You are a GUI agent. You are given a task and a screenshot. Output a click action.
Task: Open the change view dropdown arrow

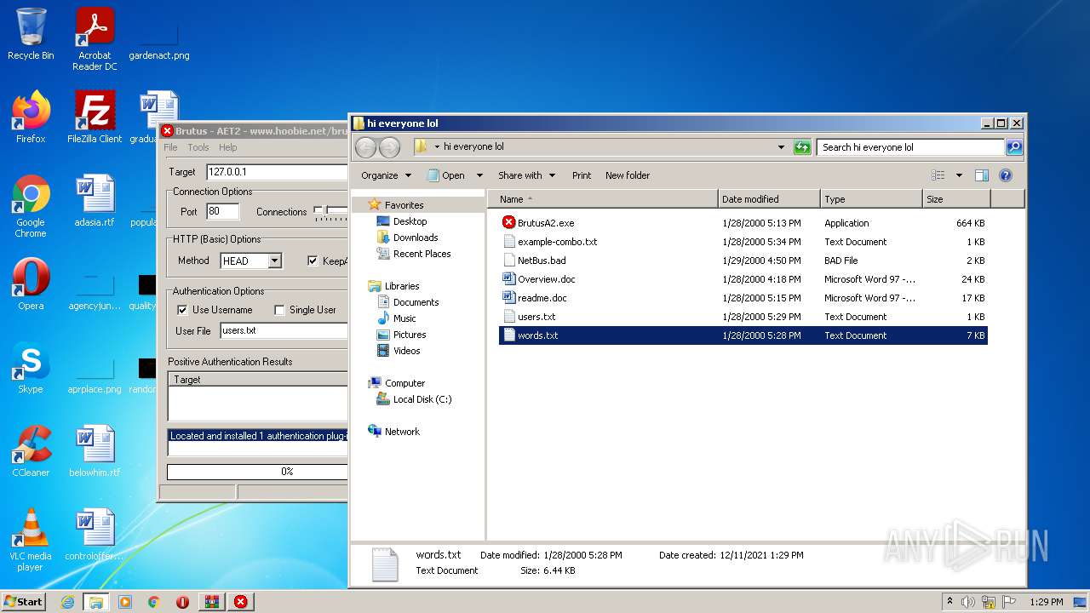click(959, 175)
